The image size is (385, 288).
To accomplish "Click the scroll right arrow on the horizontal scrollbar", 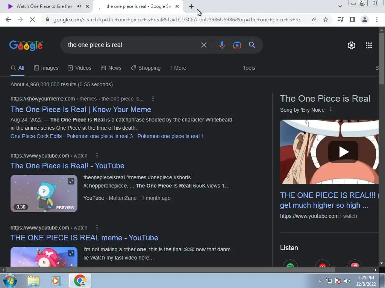I will [x=376, y=270].
